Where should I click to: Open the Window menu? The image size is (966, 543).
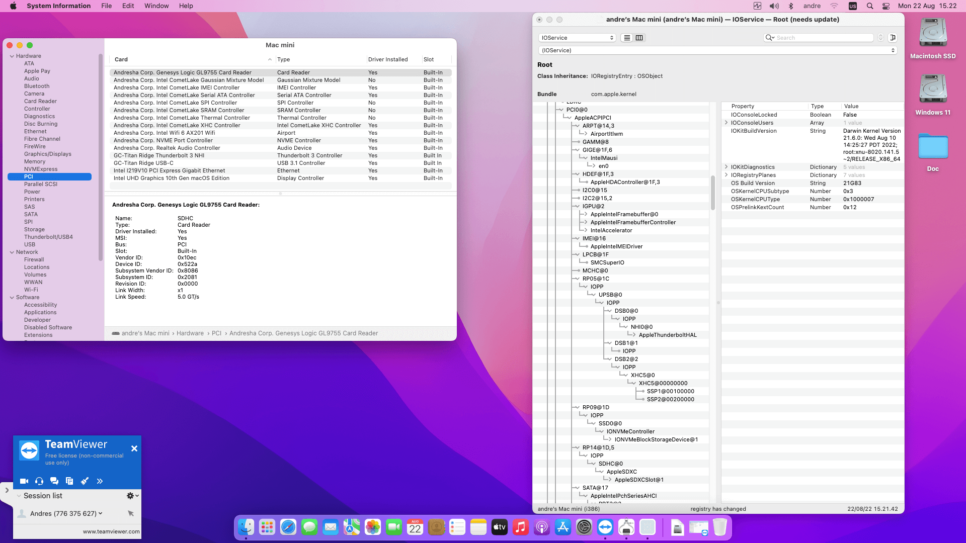coord(156,6)
